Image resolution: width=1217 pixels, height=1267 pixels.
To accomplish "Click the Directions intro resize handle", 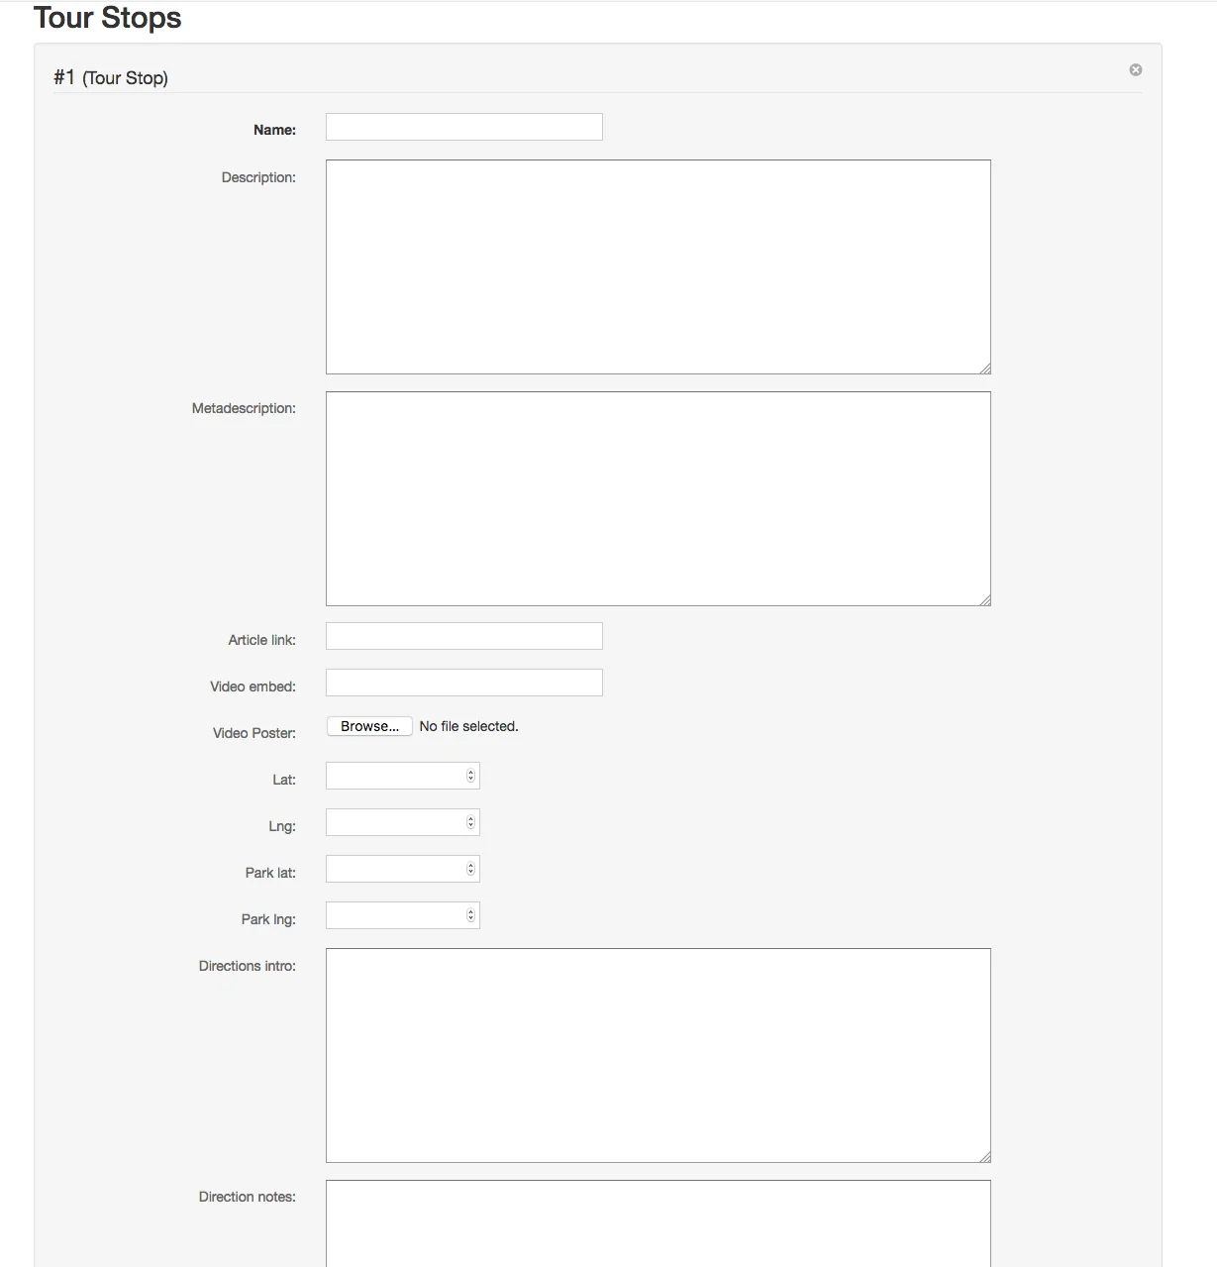I will click(984, 1156).
